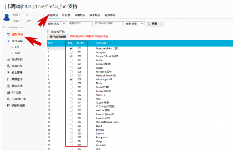Check the Facebook project 1006 box
This screenshot has height=151, width=233.
[71, 72]
